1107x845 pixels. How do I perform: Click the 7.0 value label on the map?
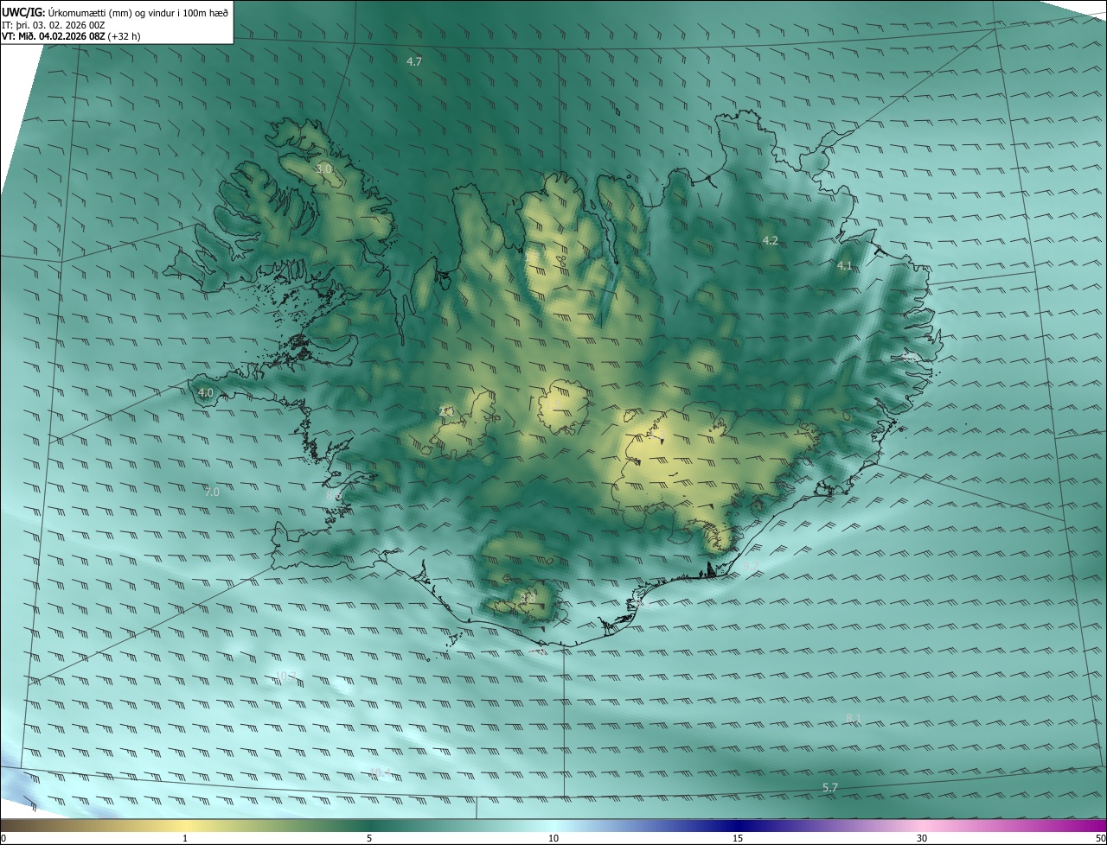tap(212, 492)
